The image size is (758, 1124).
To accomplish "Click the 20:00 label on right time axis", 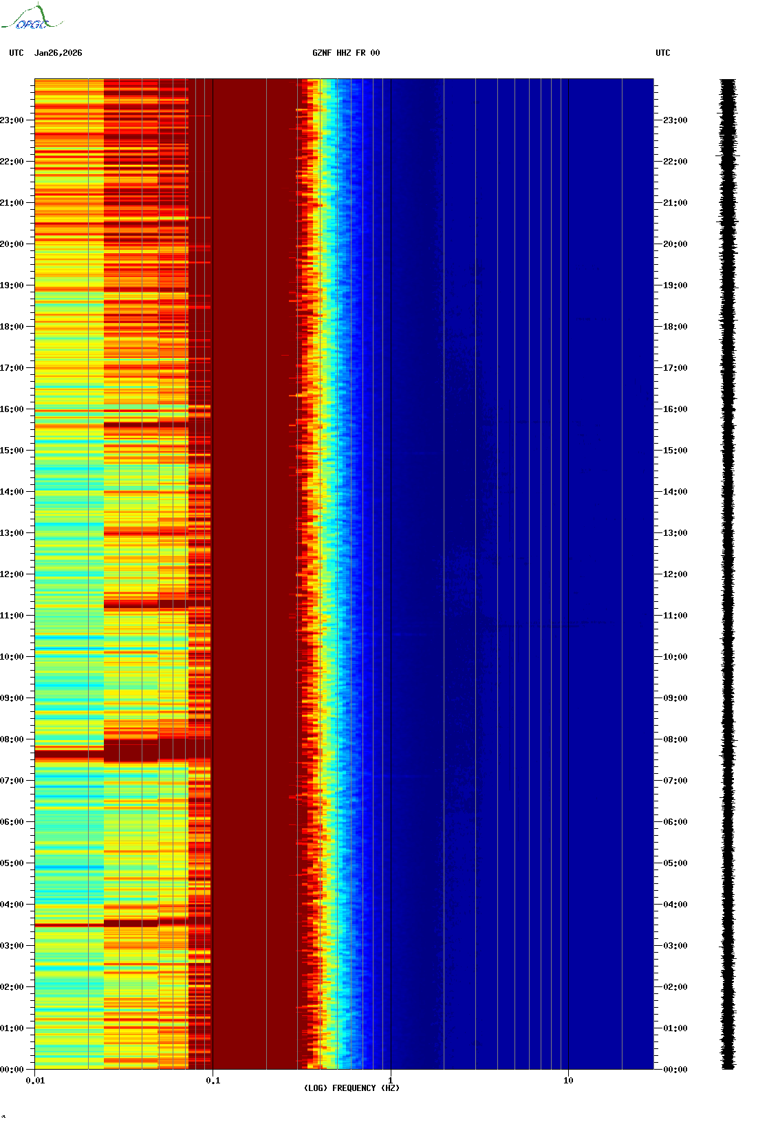I will tap(675, 244).
